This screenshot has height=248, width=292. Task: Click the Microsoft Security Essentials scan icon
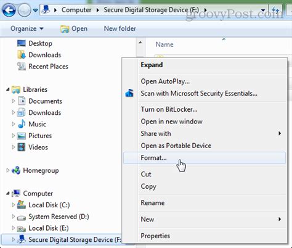(x=129, y=93)
